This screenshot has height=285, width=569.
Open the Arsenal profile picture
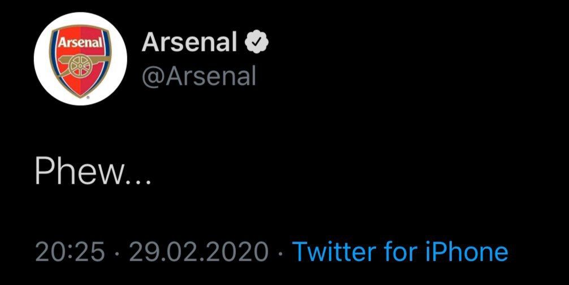(80, 59)
